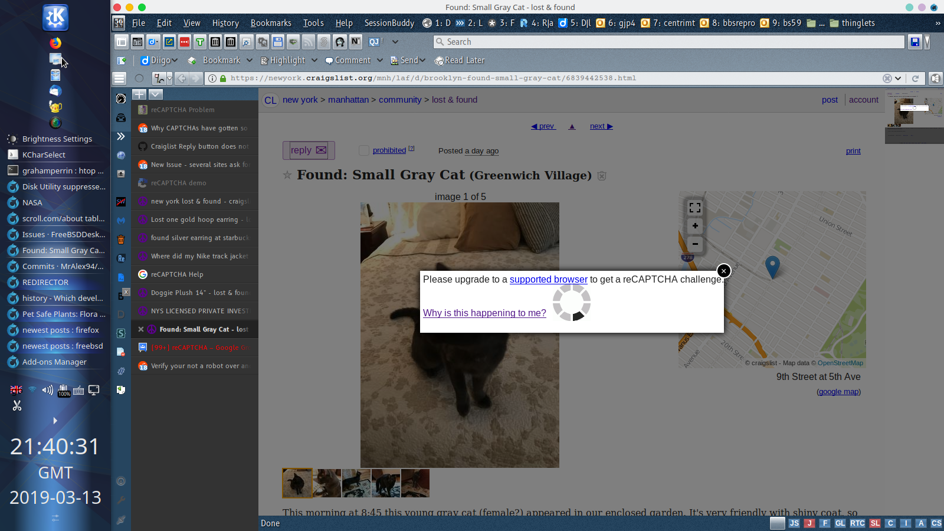Open the Comment dropdown arrow
944x531 pixels.
(380, 60)
